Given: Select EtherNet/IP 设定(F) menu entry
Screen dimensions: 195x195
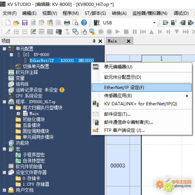Looking at the screenshot, I should point(141,88).
